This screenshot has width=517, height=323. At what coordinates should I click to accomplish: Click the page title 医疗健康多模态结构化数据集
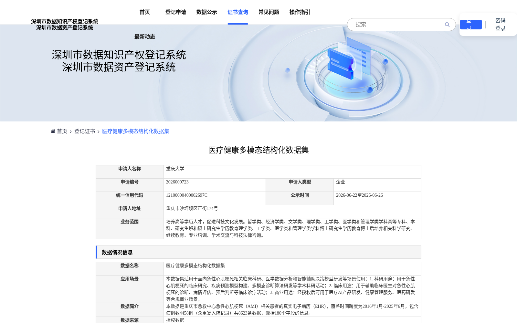(x=258, y=150)
